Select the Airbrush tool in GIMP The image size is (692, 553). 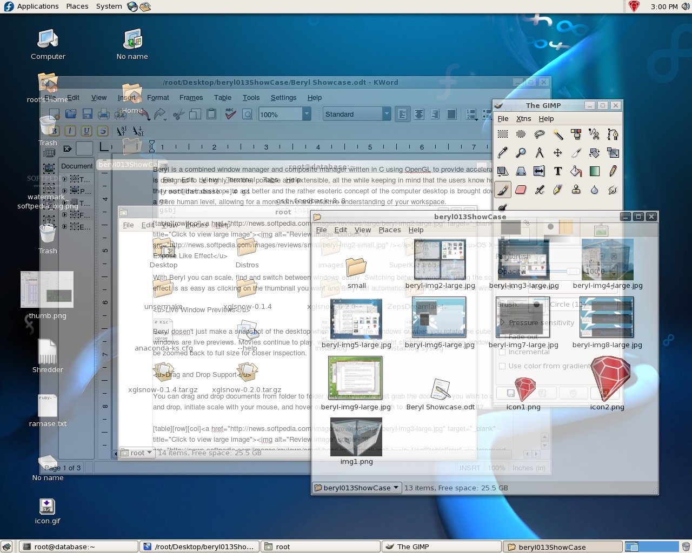pos(540,190)
